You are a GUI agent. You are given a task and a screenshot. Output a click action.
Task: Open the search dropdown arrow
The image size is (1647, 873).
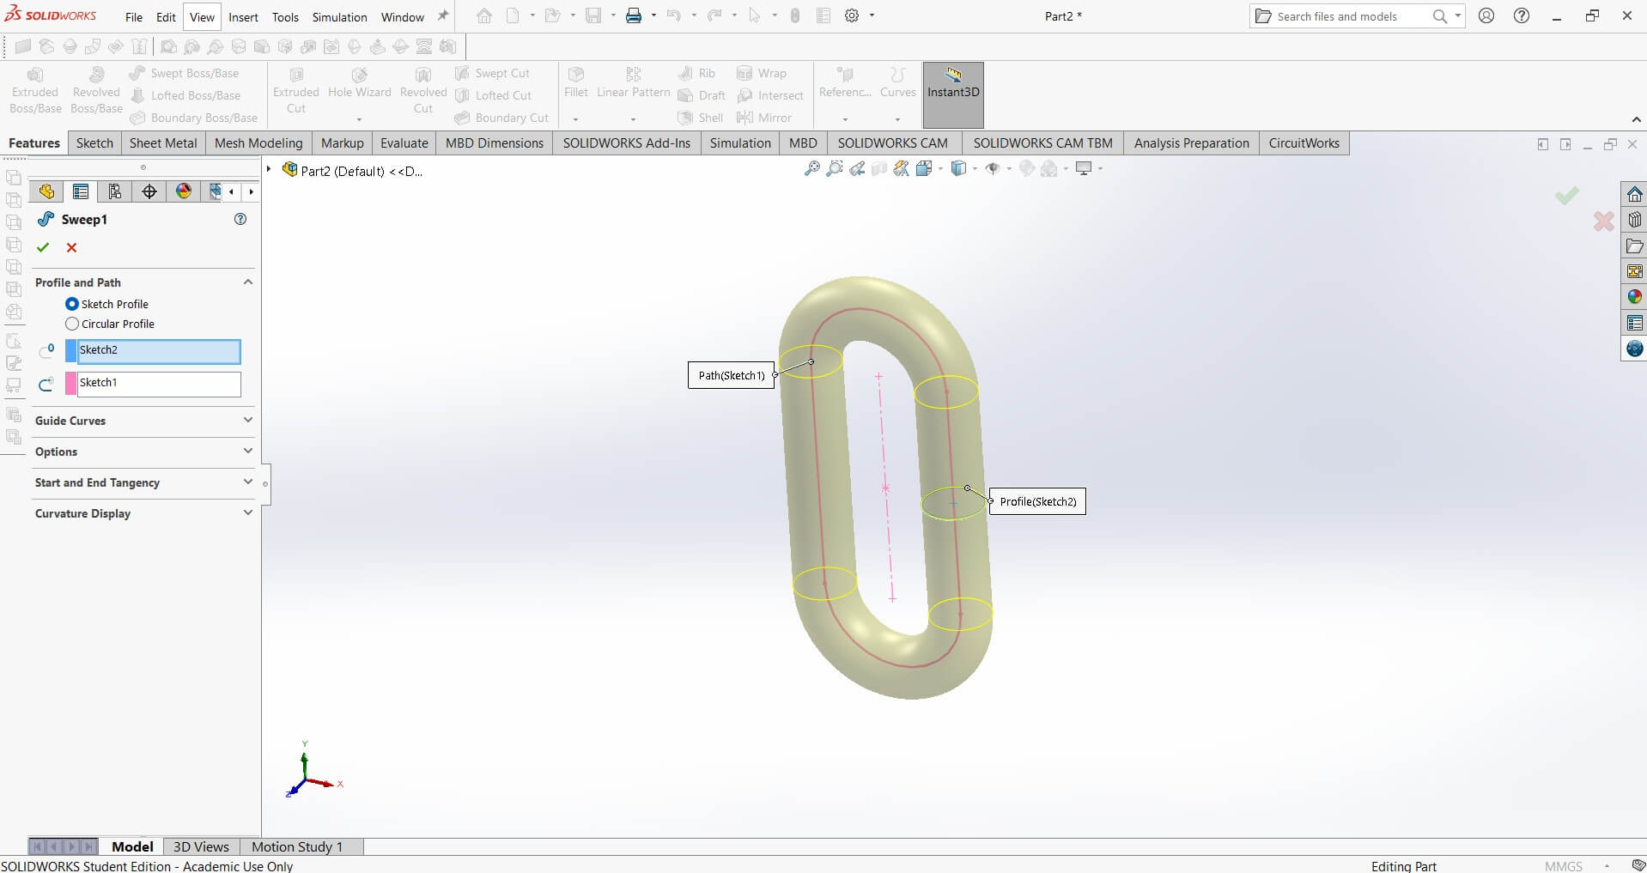click(1458, 15)
